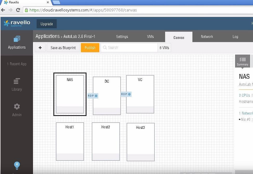Switch to the Settings tab
253x174 pixels.
click(122, 37)
